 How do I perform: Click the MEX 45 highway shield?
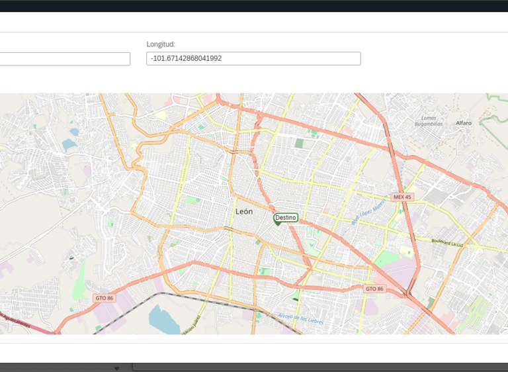(x=402, y=197)
